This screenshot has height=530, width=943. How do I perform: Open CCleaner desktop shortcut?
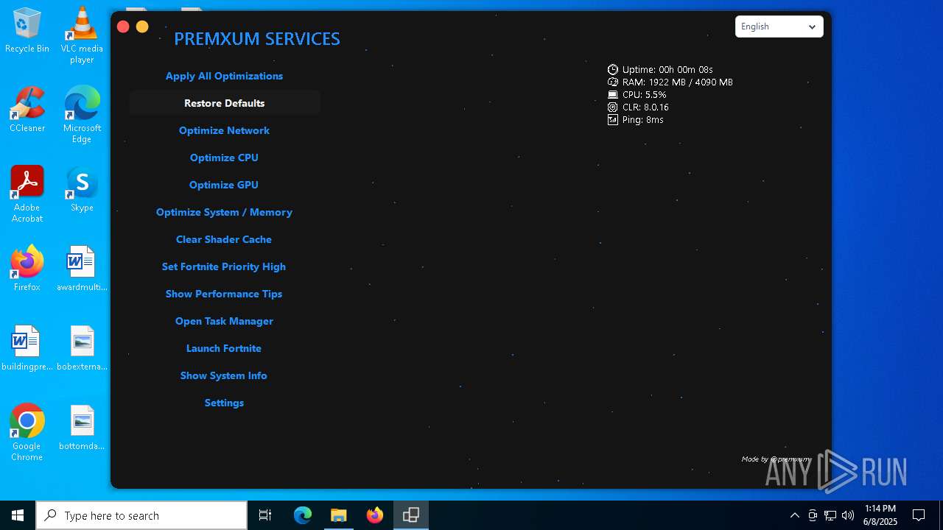[27, 110]
